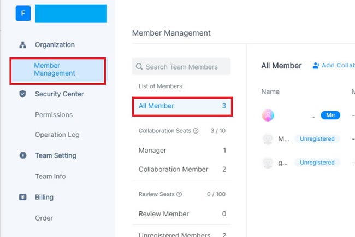Click the Add Collaborator person icon
The image size is (355, 237).
coord(316,66)
